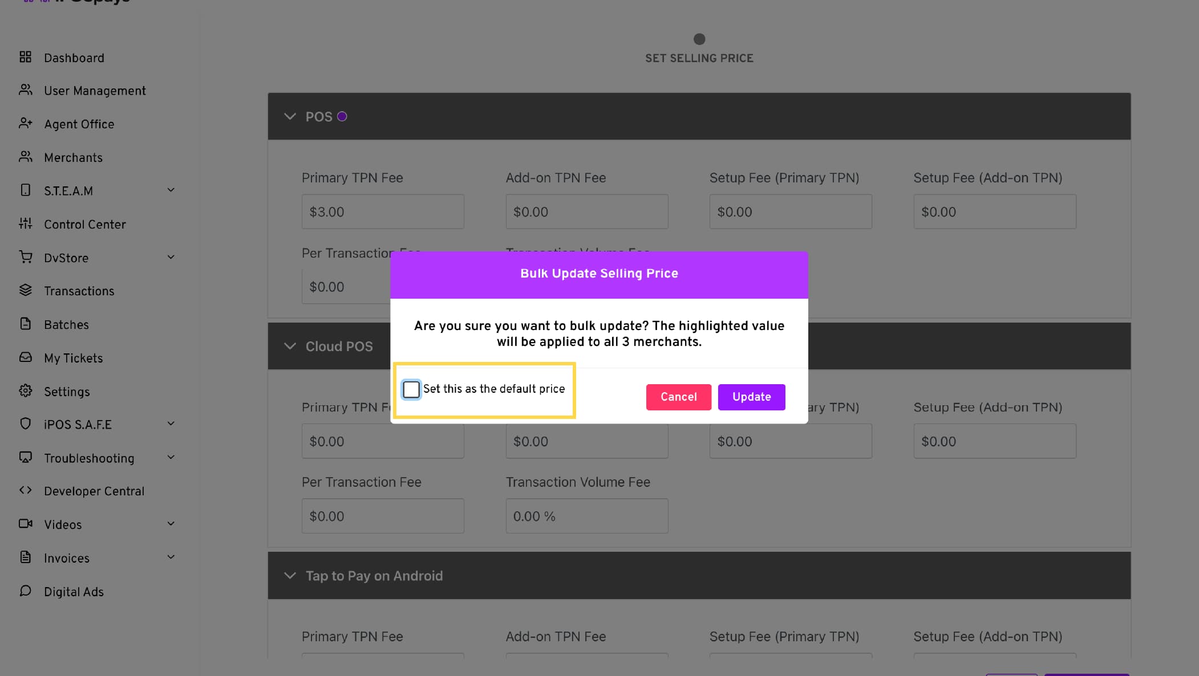Screen dimensions: 1199x676
Task: Click the Agent Office person-plus icon
Action: pos(25,123)
